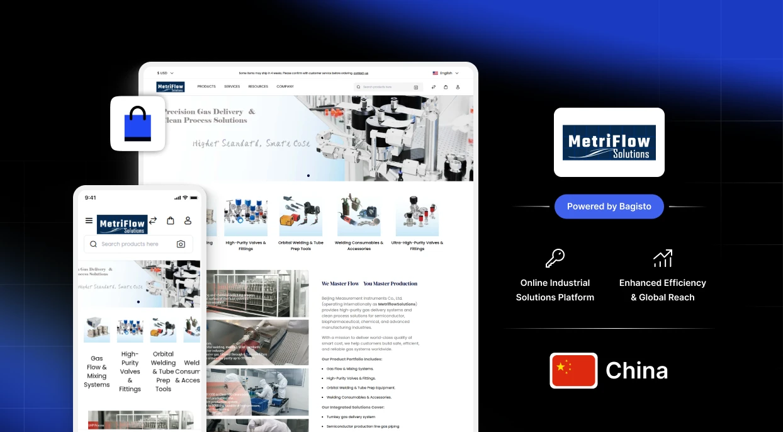The width and height of the screenshot is (783, 432).
Task: Click the 9:41 time on the phone status bar
Action: coord(91,198)
